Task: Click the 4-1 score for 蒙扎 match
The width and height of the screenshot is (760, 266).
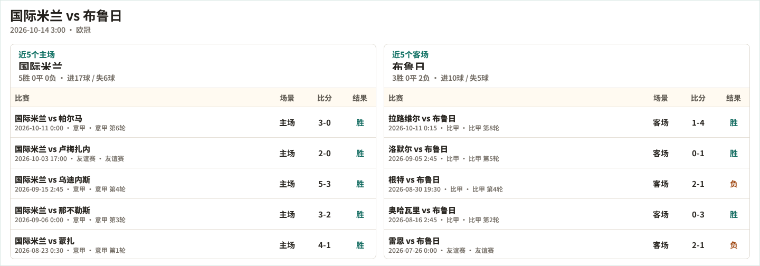Action: 325,245
